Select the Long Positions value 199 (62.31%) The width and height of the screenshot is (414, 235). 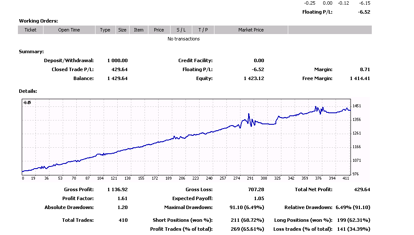354,220
